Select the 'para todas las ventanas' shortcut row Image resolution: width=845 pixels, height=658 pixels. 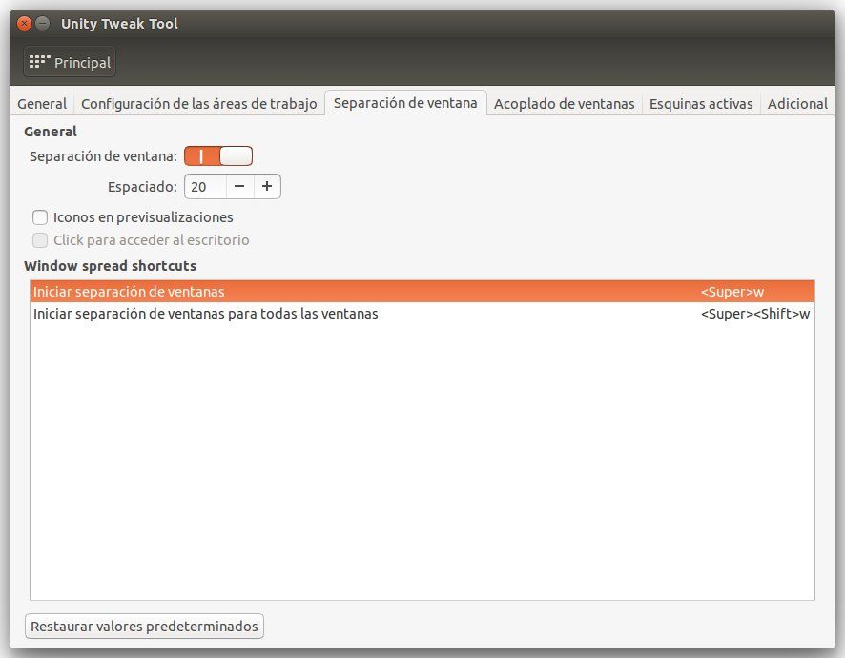(422, 314)
